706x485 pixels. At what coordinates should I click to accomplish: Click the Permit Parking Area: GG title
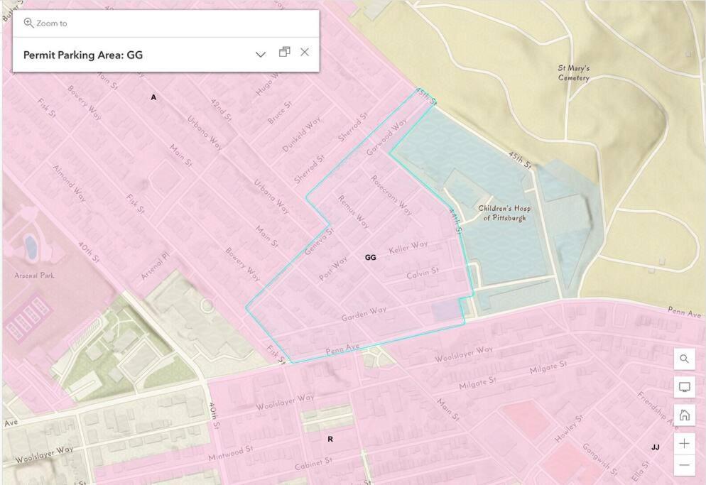(83, 55)
